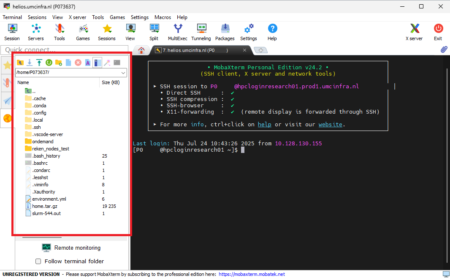Open the Settings menu
The image size is (450, 278).
click(x=140, y=17)
